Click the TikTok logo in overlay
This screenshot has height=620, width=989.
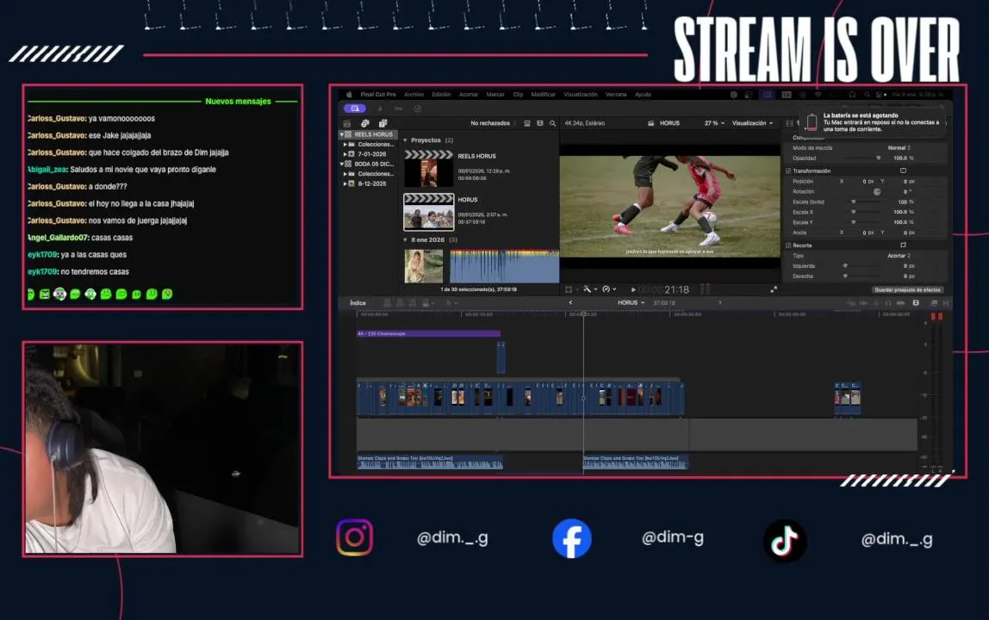[785, 541]
